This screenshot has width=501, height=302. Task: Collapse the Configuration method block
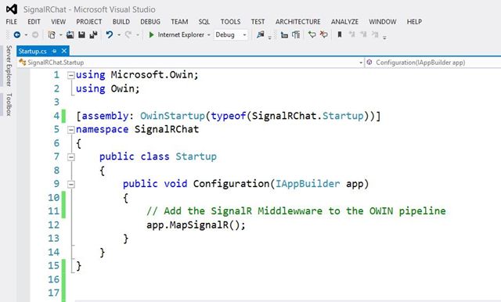click(71, 184)
